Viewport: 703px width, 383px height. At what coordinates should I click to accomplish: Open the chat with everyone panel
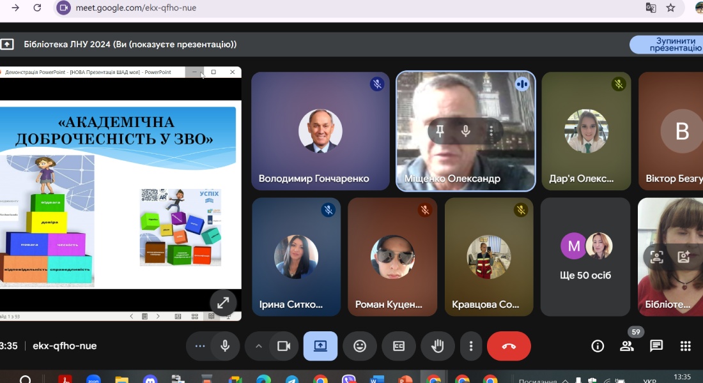pyautogui.click(x=656, y=346)
